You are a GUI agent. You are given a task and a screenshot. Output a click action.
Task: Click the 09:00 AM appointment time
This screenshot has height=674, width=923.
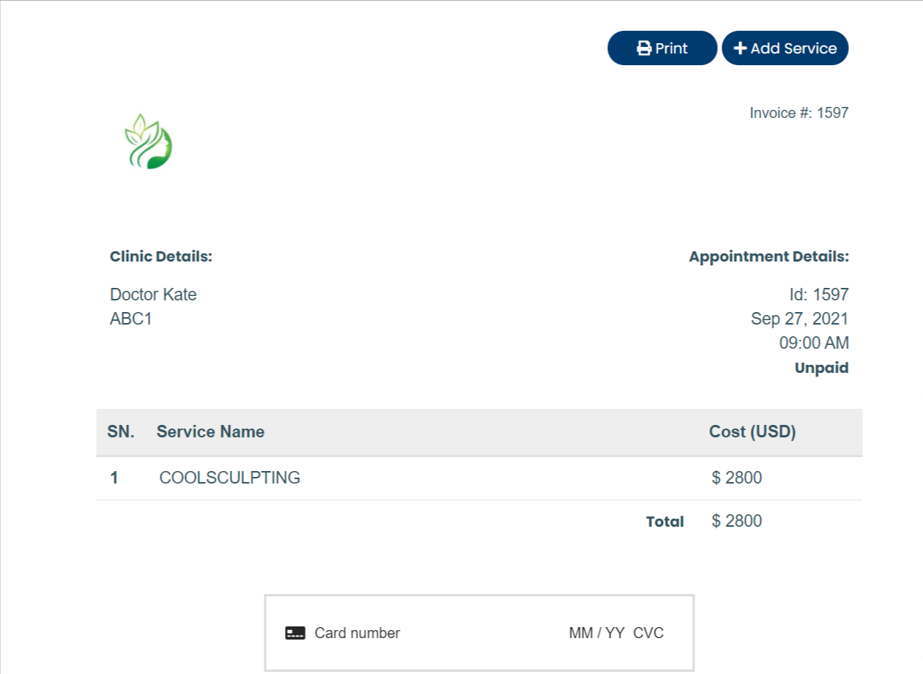pyautogui.click(x=814, y=343)
